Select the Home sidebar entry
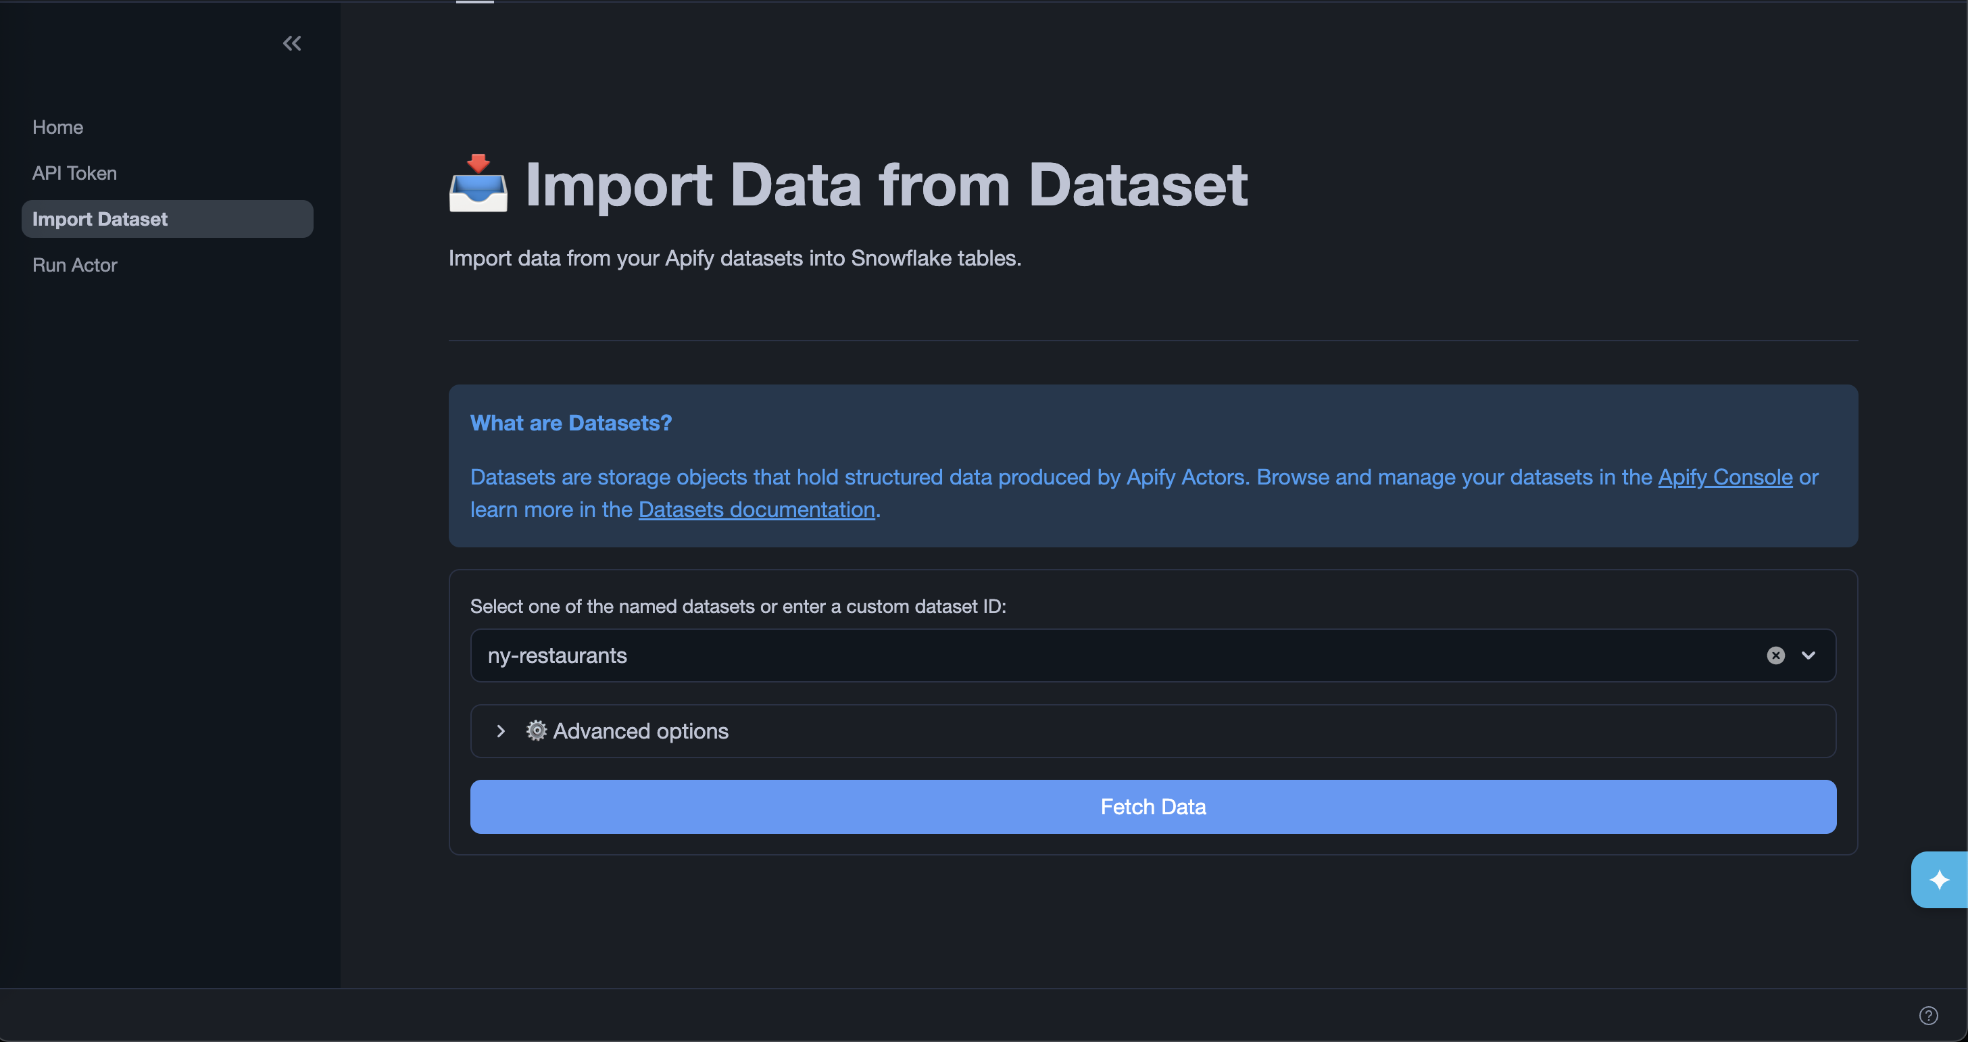1968x1042 pixels. pyautogui.click(x=57, y=127)
